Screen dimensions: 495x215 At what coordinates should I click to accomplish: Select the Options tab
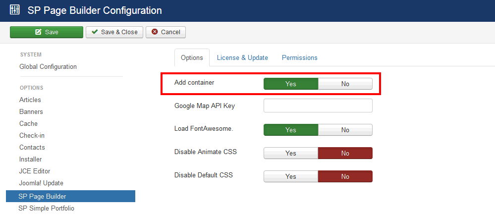(192, 57)
